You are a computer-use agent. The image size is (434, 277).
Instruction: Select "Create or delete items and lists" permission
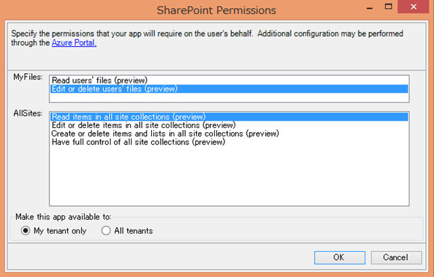coord(156,133)
